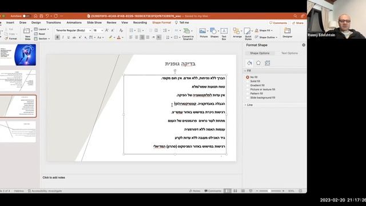
Task: Click Comments in the status bar
Action: click(x=213, y=191)
